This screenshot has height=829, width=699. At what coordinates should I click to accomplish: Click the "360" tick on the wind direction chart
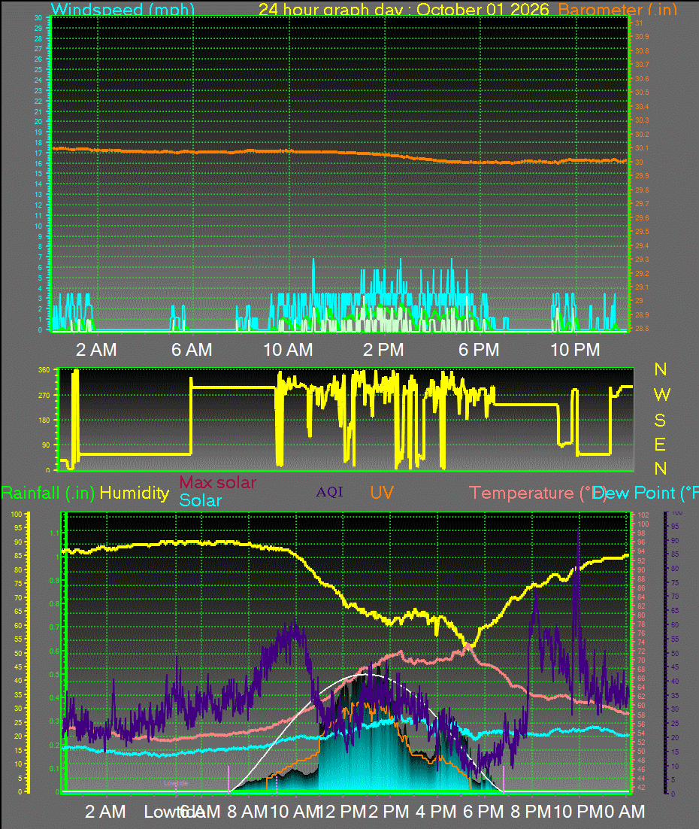44,370
